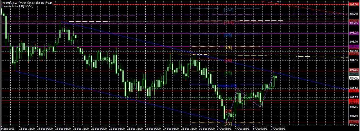Click the [6/8] Murrey level label

click(228, 61)
